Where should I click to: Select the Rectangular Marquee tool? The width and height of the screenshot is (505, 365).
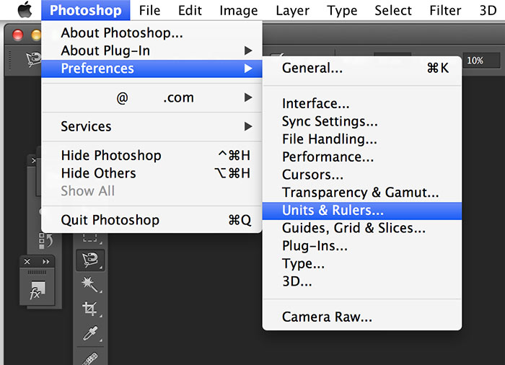click(x=90, y=239)
